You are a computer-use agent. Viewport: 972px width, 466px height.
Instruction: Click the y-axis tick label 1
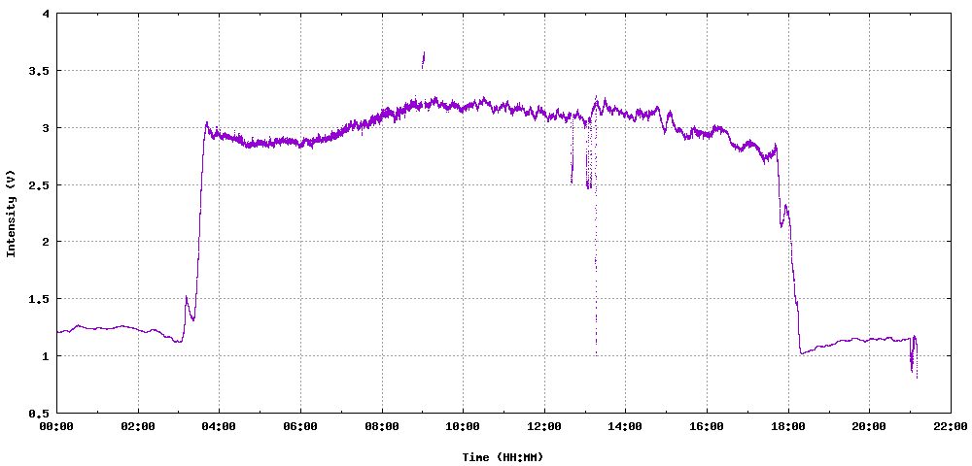pos(47,356)
